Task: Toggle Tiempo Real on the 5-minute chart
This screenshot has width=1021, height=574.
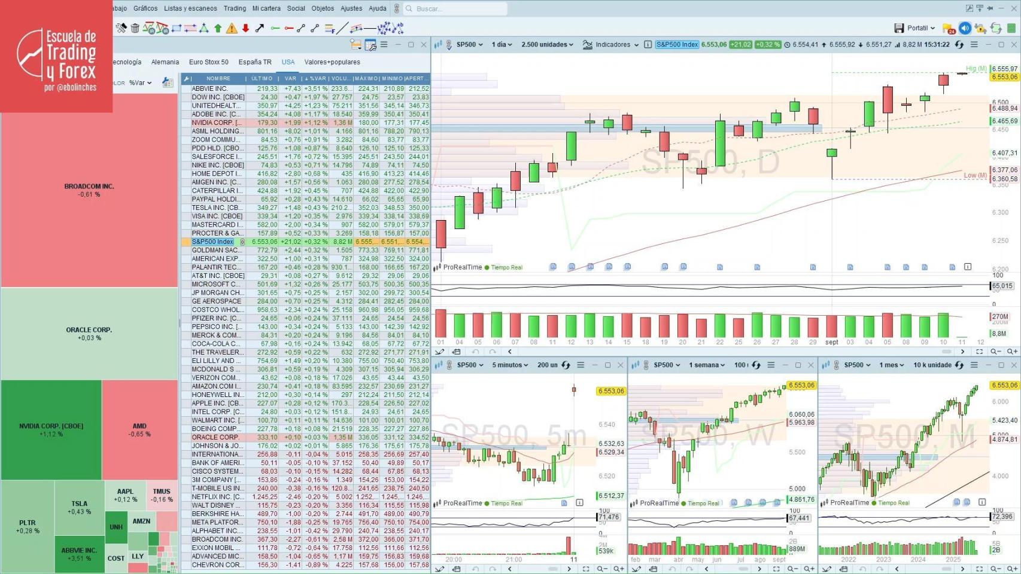Action: [507, 503]
